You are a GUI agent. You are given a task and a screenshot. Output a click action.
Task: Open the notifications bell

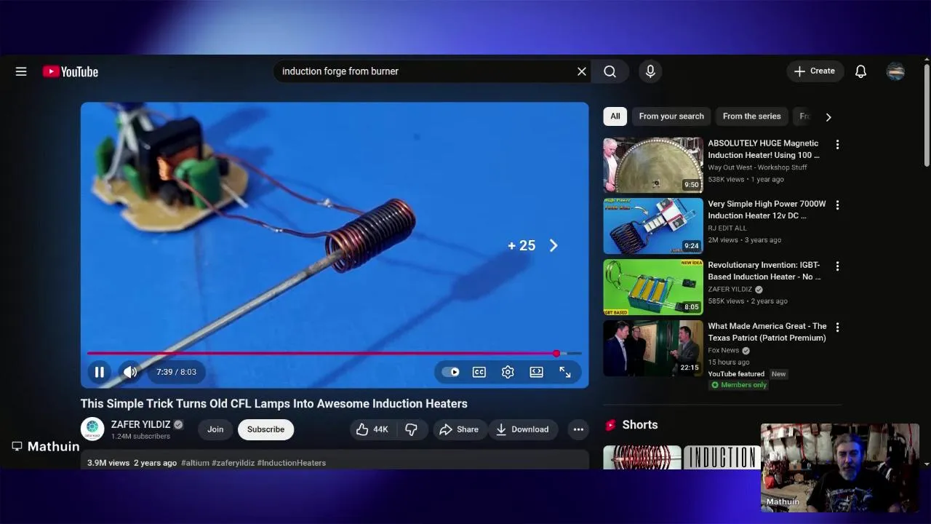(860, 71)
